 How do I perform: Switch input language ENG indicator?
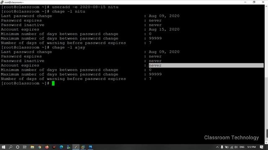pos(242,147)
